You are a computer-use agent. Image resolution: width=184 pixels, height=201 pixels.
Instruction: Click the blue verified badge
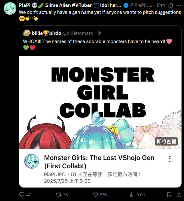(x=126, y=6)
